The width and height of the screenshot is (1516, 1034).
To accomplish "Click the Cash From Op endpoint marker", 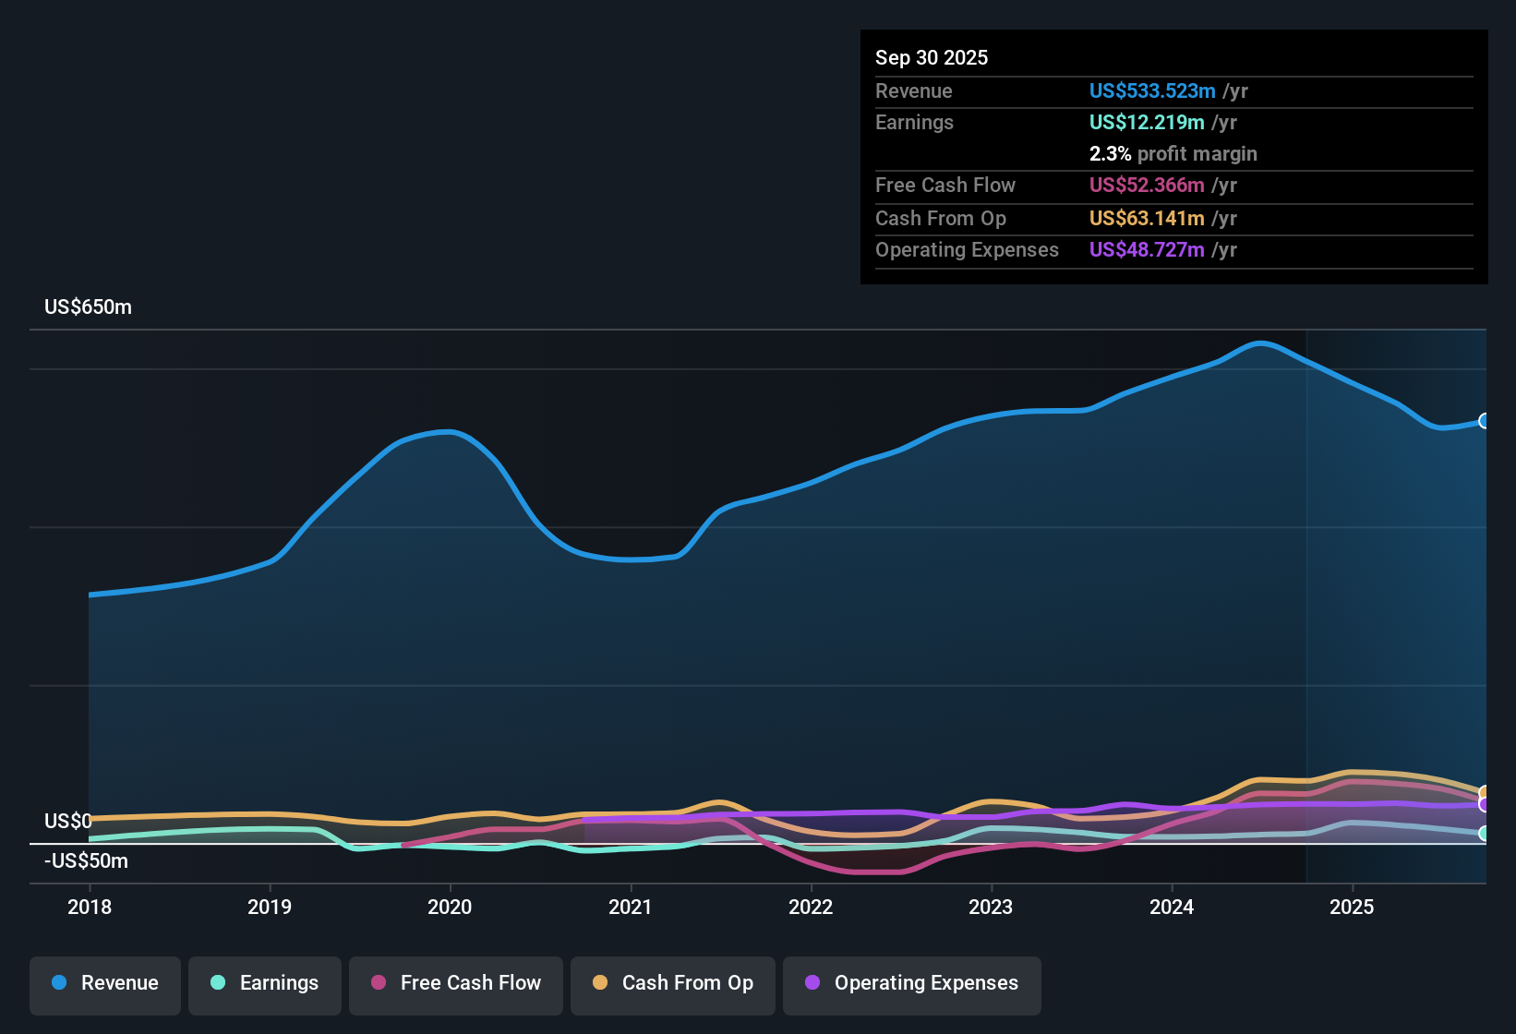I will click(1485, 792).
